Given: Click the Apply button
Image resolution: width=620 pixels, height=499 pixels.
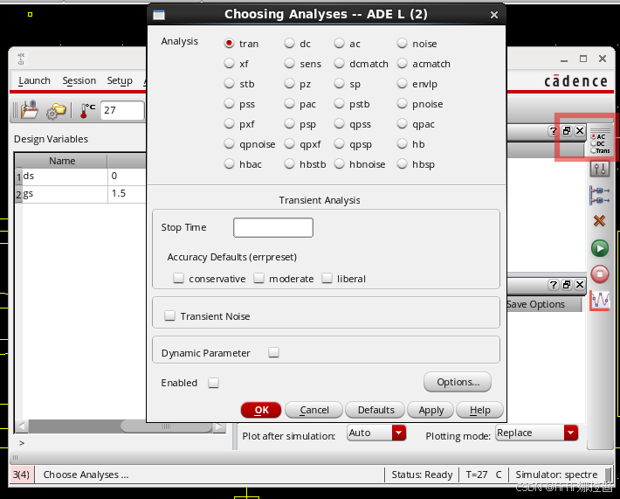Looking at the screenshot, I should pyautogui.click(x=431, y=410).
